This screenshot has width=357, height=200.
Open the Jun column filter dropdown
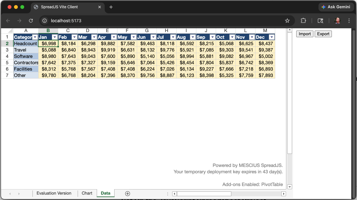pos(153,37)
